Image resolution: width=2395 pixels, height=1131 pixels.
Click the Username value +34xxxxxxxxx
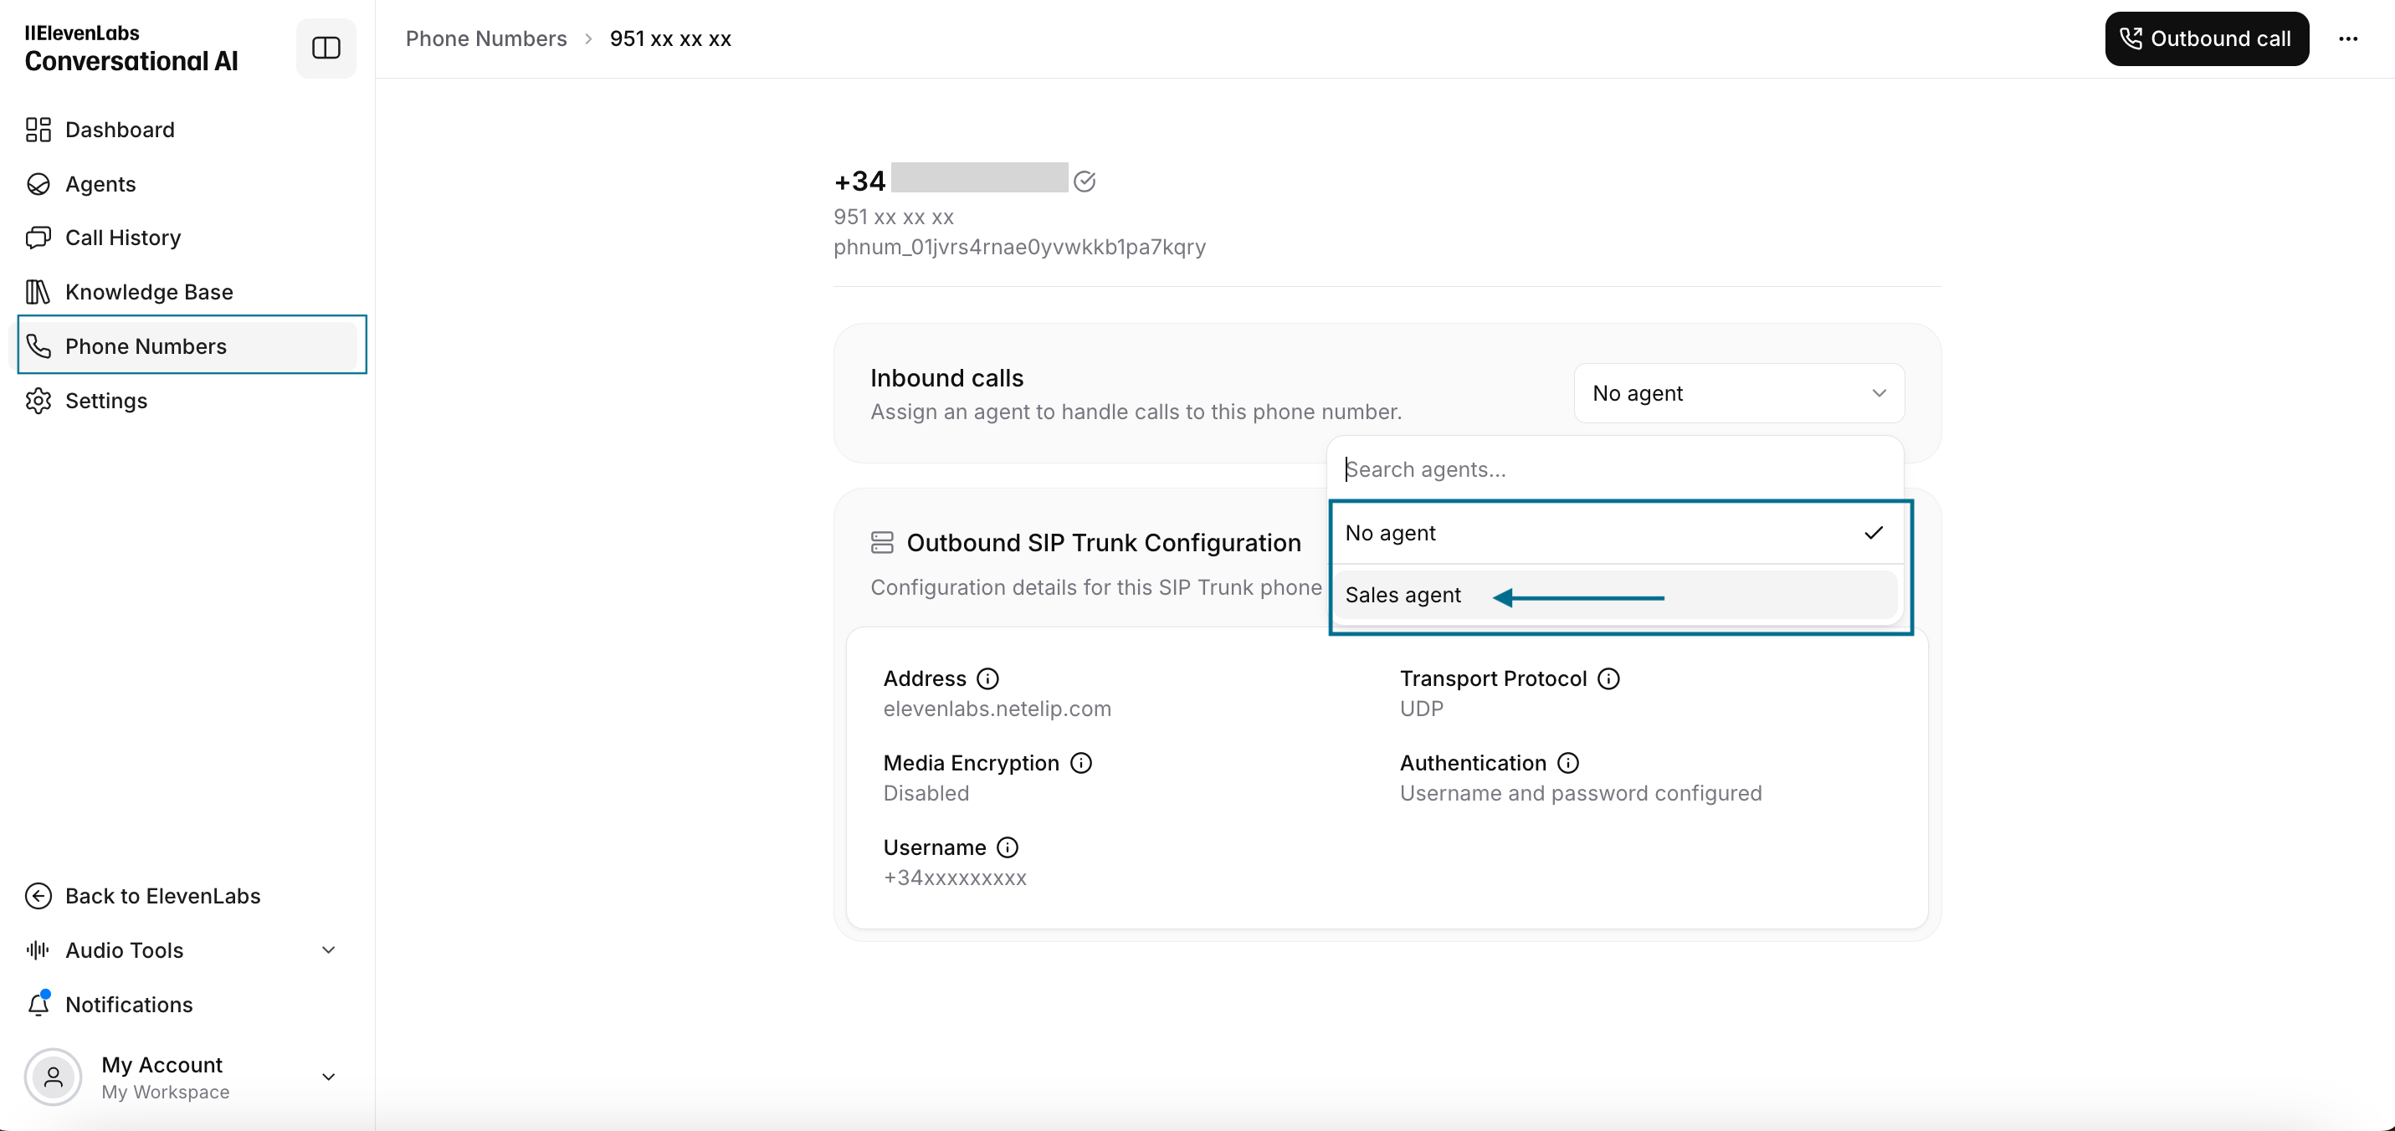click(955, 878)
